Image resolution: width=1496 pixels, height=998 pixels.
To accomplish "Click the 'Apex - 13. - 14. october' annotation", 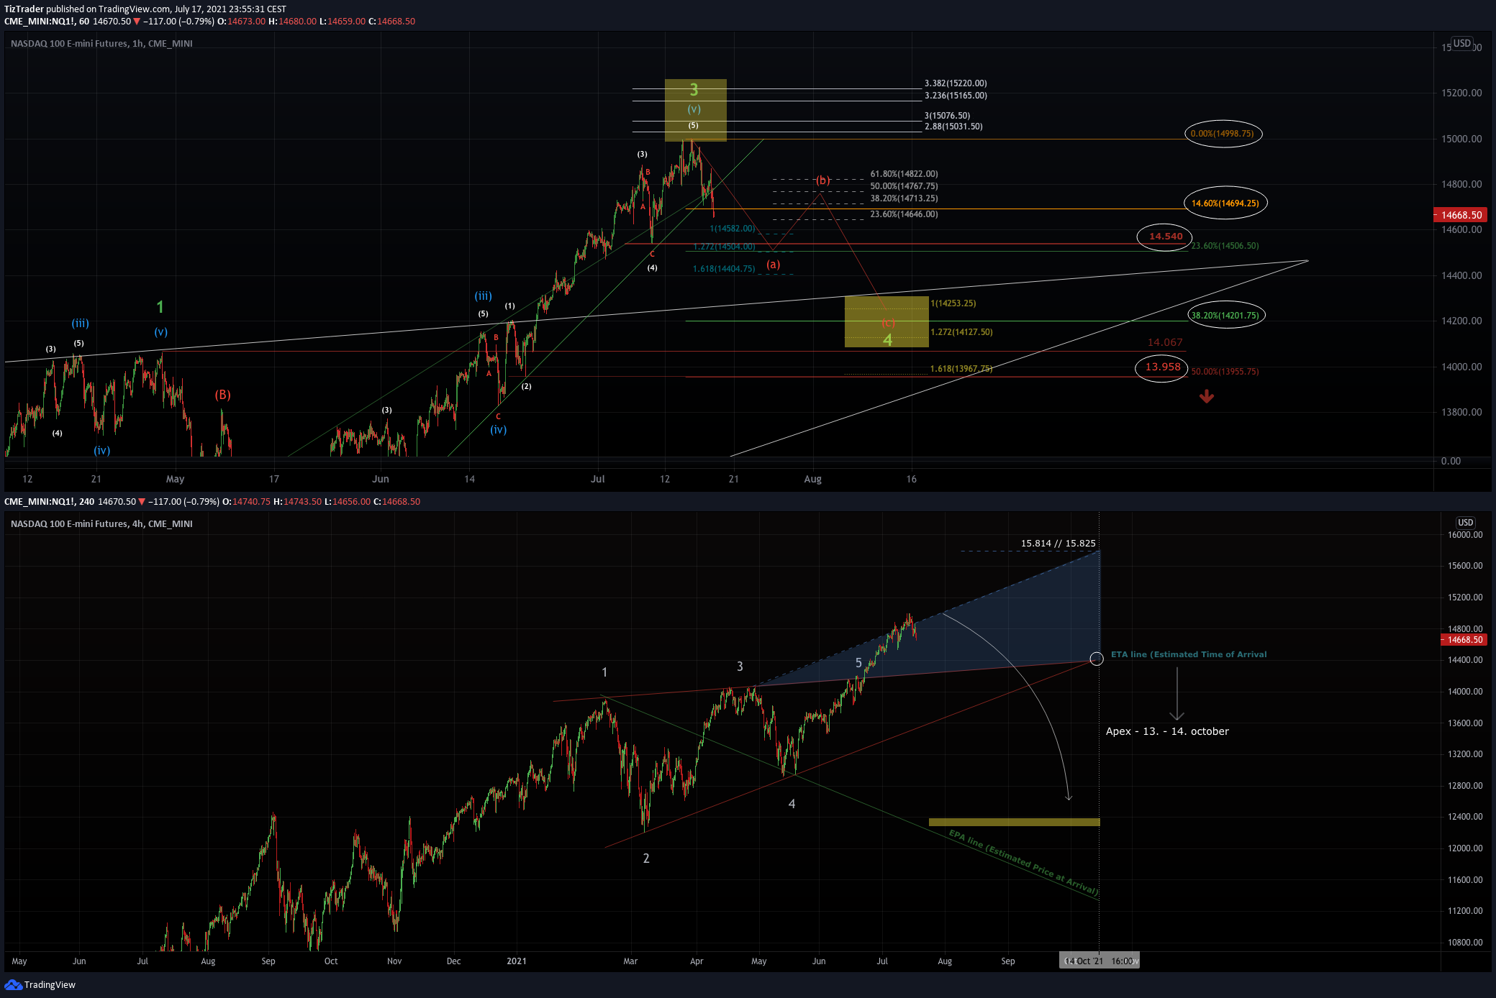I will click(x=1167, y=731).
